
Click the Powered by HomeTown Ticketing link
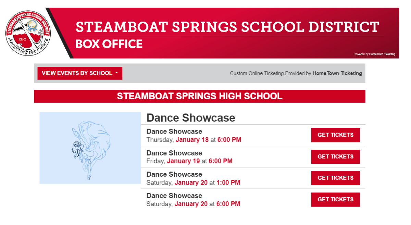tap(374, 54)
